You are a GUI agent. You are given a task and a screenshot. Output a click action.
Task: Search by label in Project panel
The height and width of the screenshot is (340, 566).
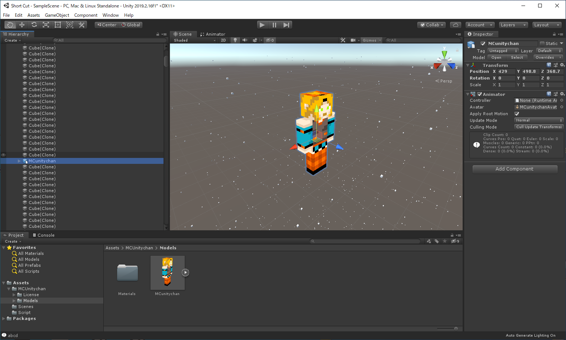437,241
